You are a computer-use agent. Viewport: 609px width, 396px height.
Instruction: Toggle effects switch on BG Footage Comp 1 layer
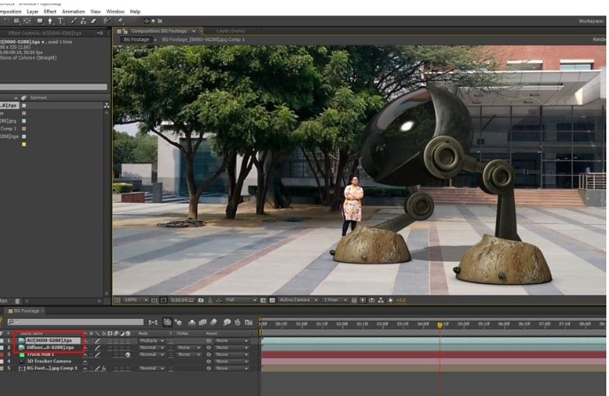(104, 368)
